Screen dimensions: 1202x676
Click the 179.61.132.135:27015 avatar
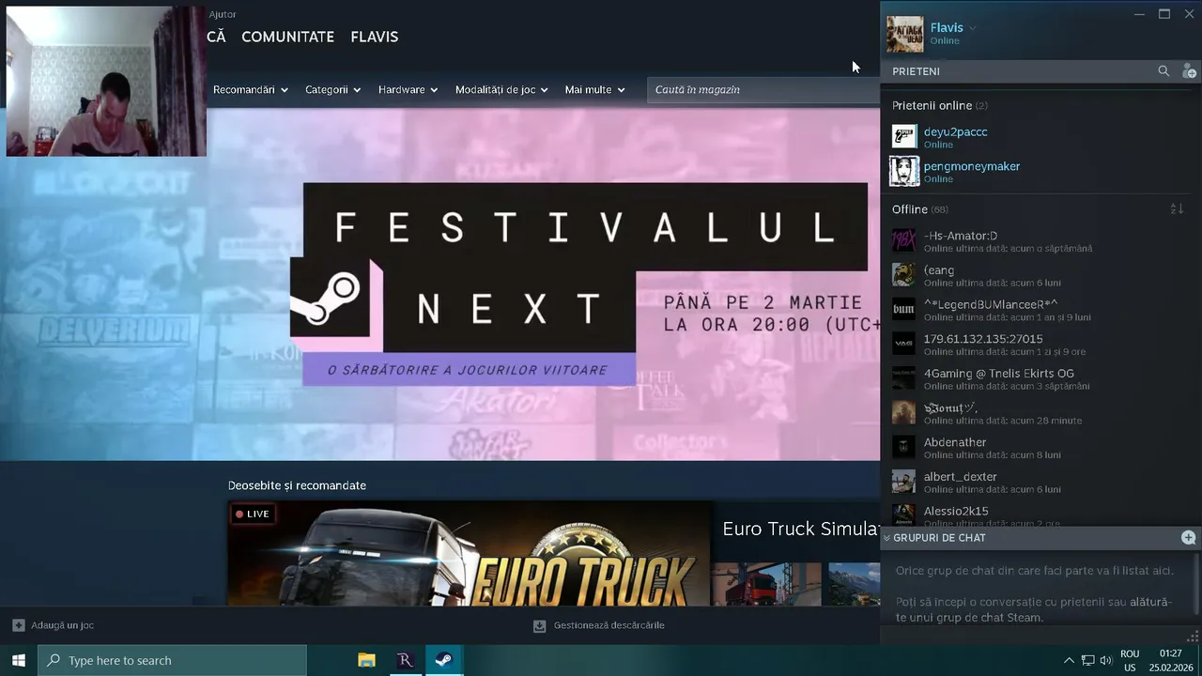tap(903, 344)
